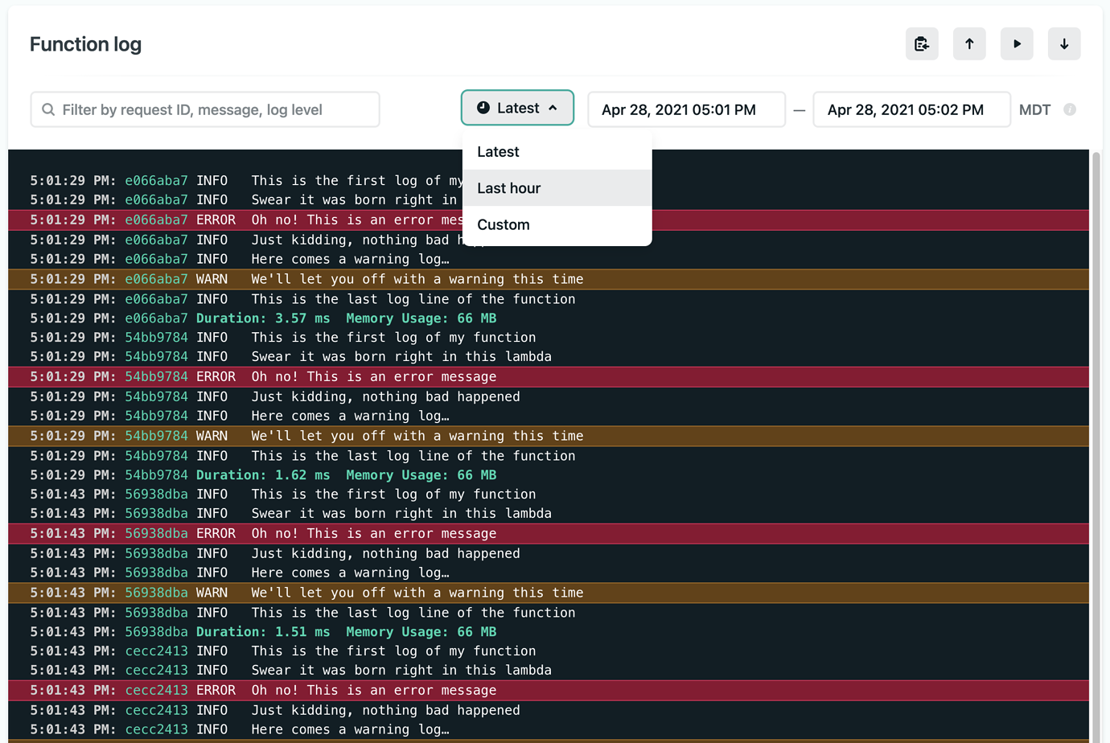Click request ID e066aba7 on Duration line

point(156,318)
